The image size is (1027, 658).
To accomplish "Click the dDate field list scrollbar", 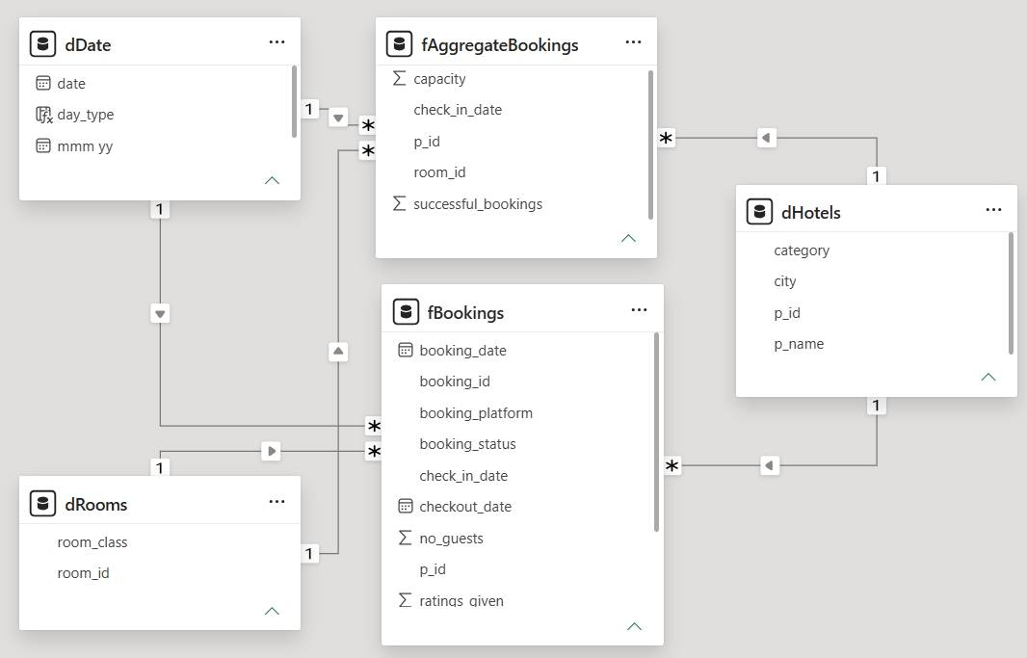I will pyautogui.click(x=294, y=101).
